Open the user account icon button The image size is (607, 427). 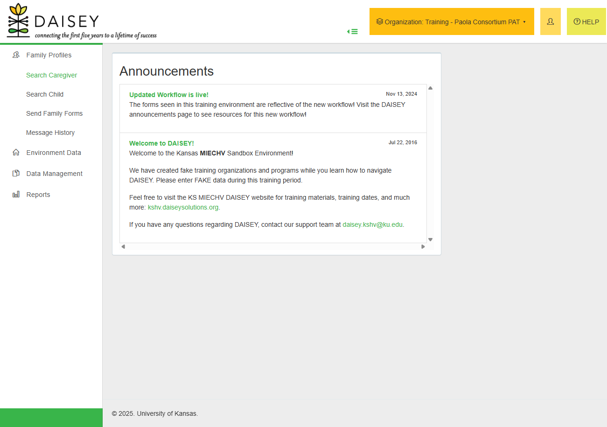click(551, 21)
